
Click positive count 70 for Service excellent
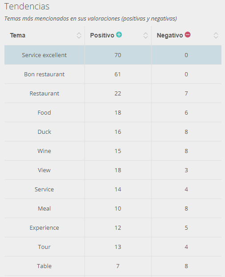point(118,55)
